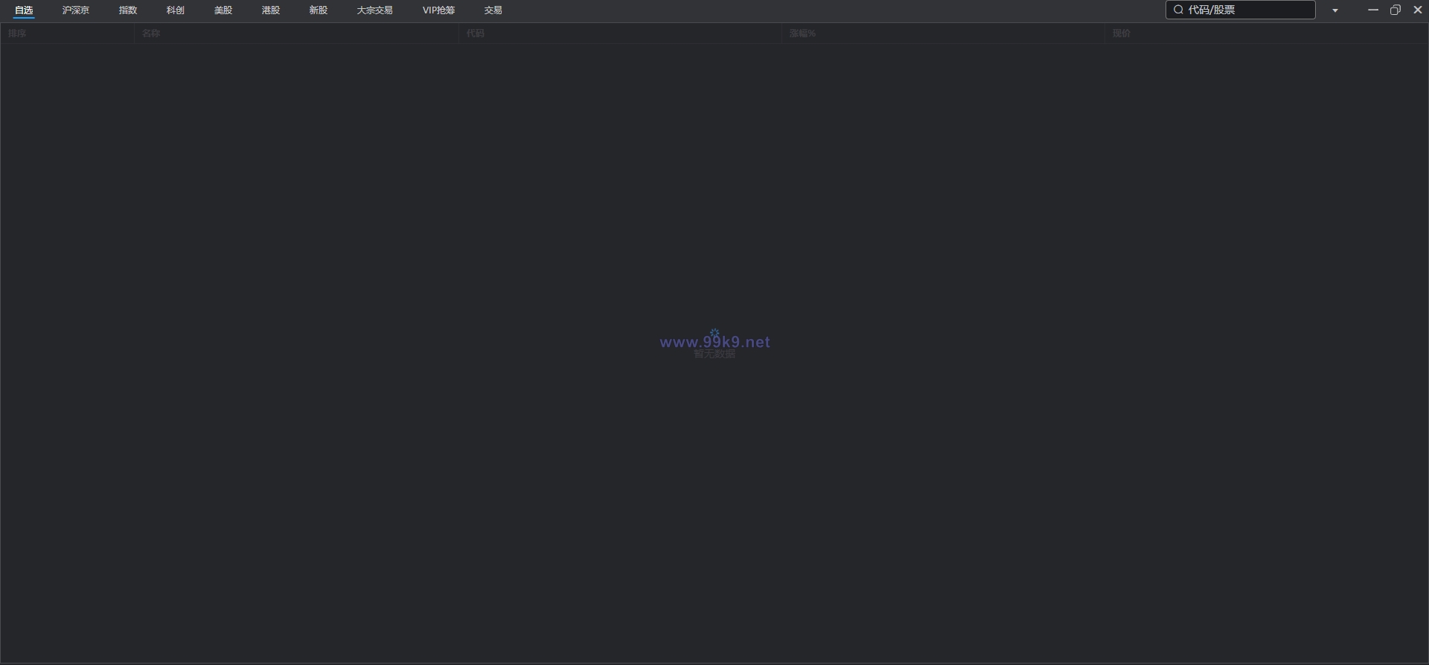This screenshot has height=665, width=1429.
Task: Click the 代码/股票 search field
Action: [1241, 10]
